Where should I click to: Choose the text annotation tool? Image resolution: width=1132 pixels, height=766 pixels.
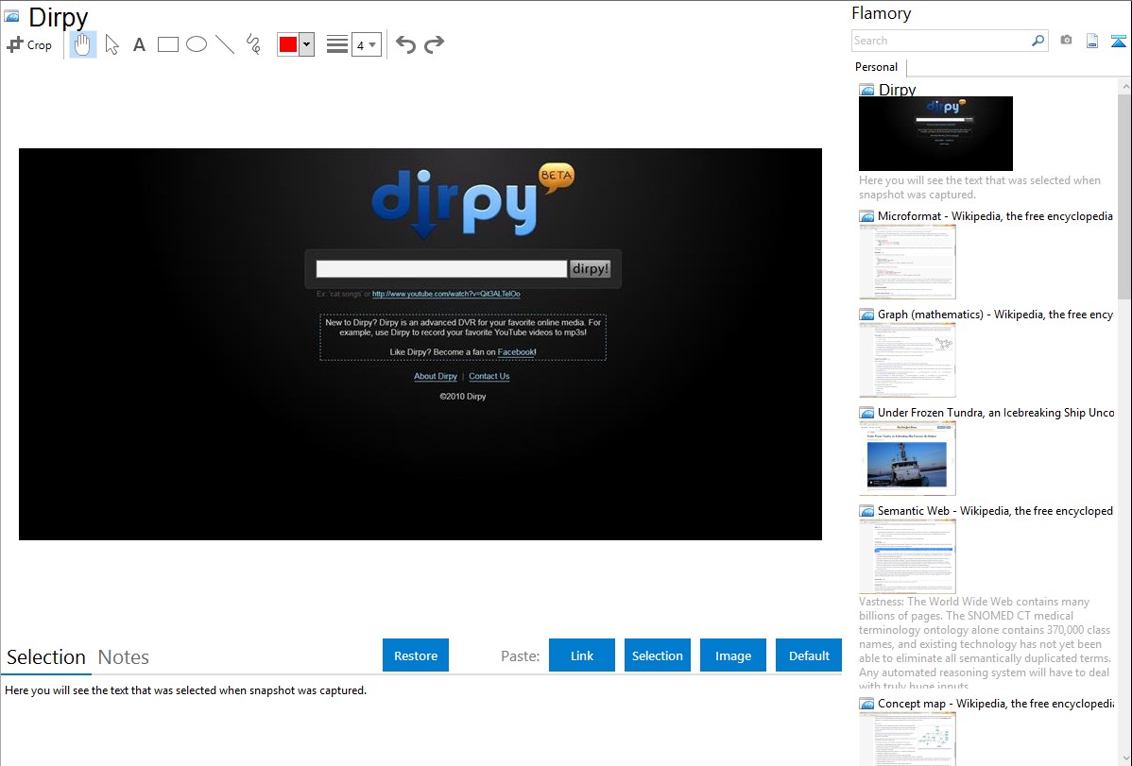click(x=139, y=44)
